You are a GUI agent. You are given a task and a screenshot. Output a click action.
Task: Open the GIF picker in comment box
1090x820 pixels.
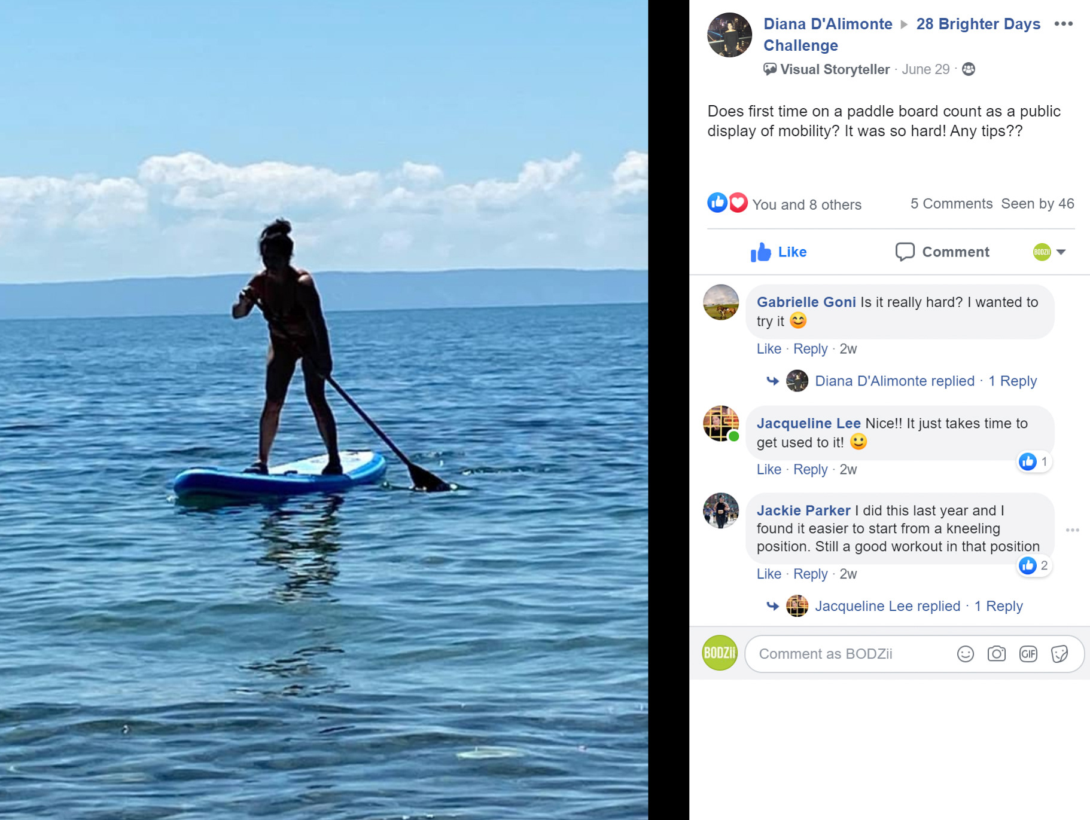[1028, 654]
